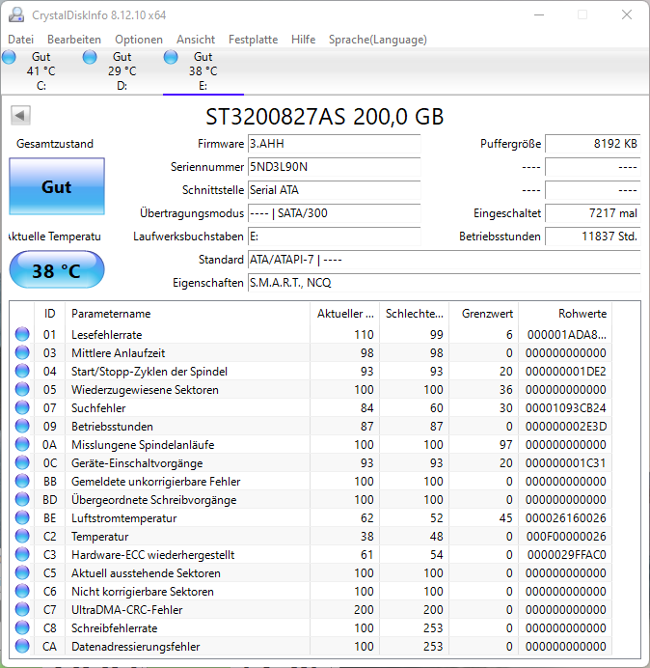This screenshot has width=650, height=668.
Task: Click status orb of Start/Stopp-Zyklen row
Action: 22,371
